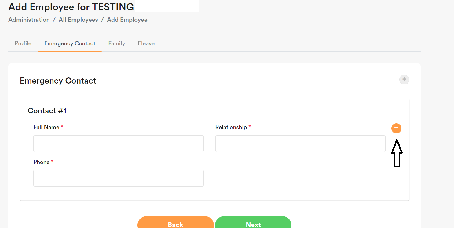The width and height of the screenshot is (454, 228).
Task: Click the Phone field label
Action: click(42, 162)
